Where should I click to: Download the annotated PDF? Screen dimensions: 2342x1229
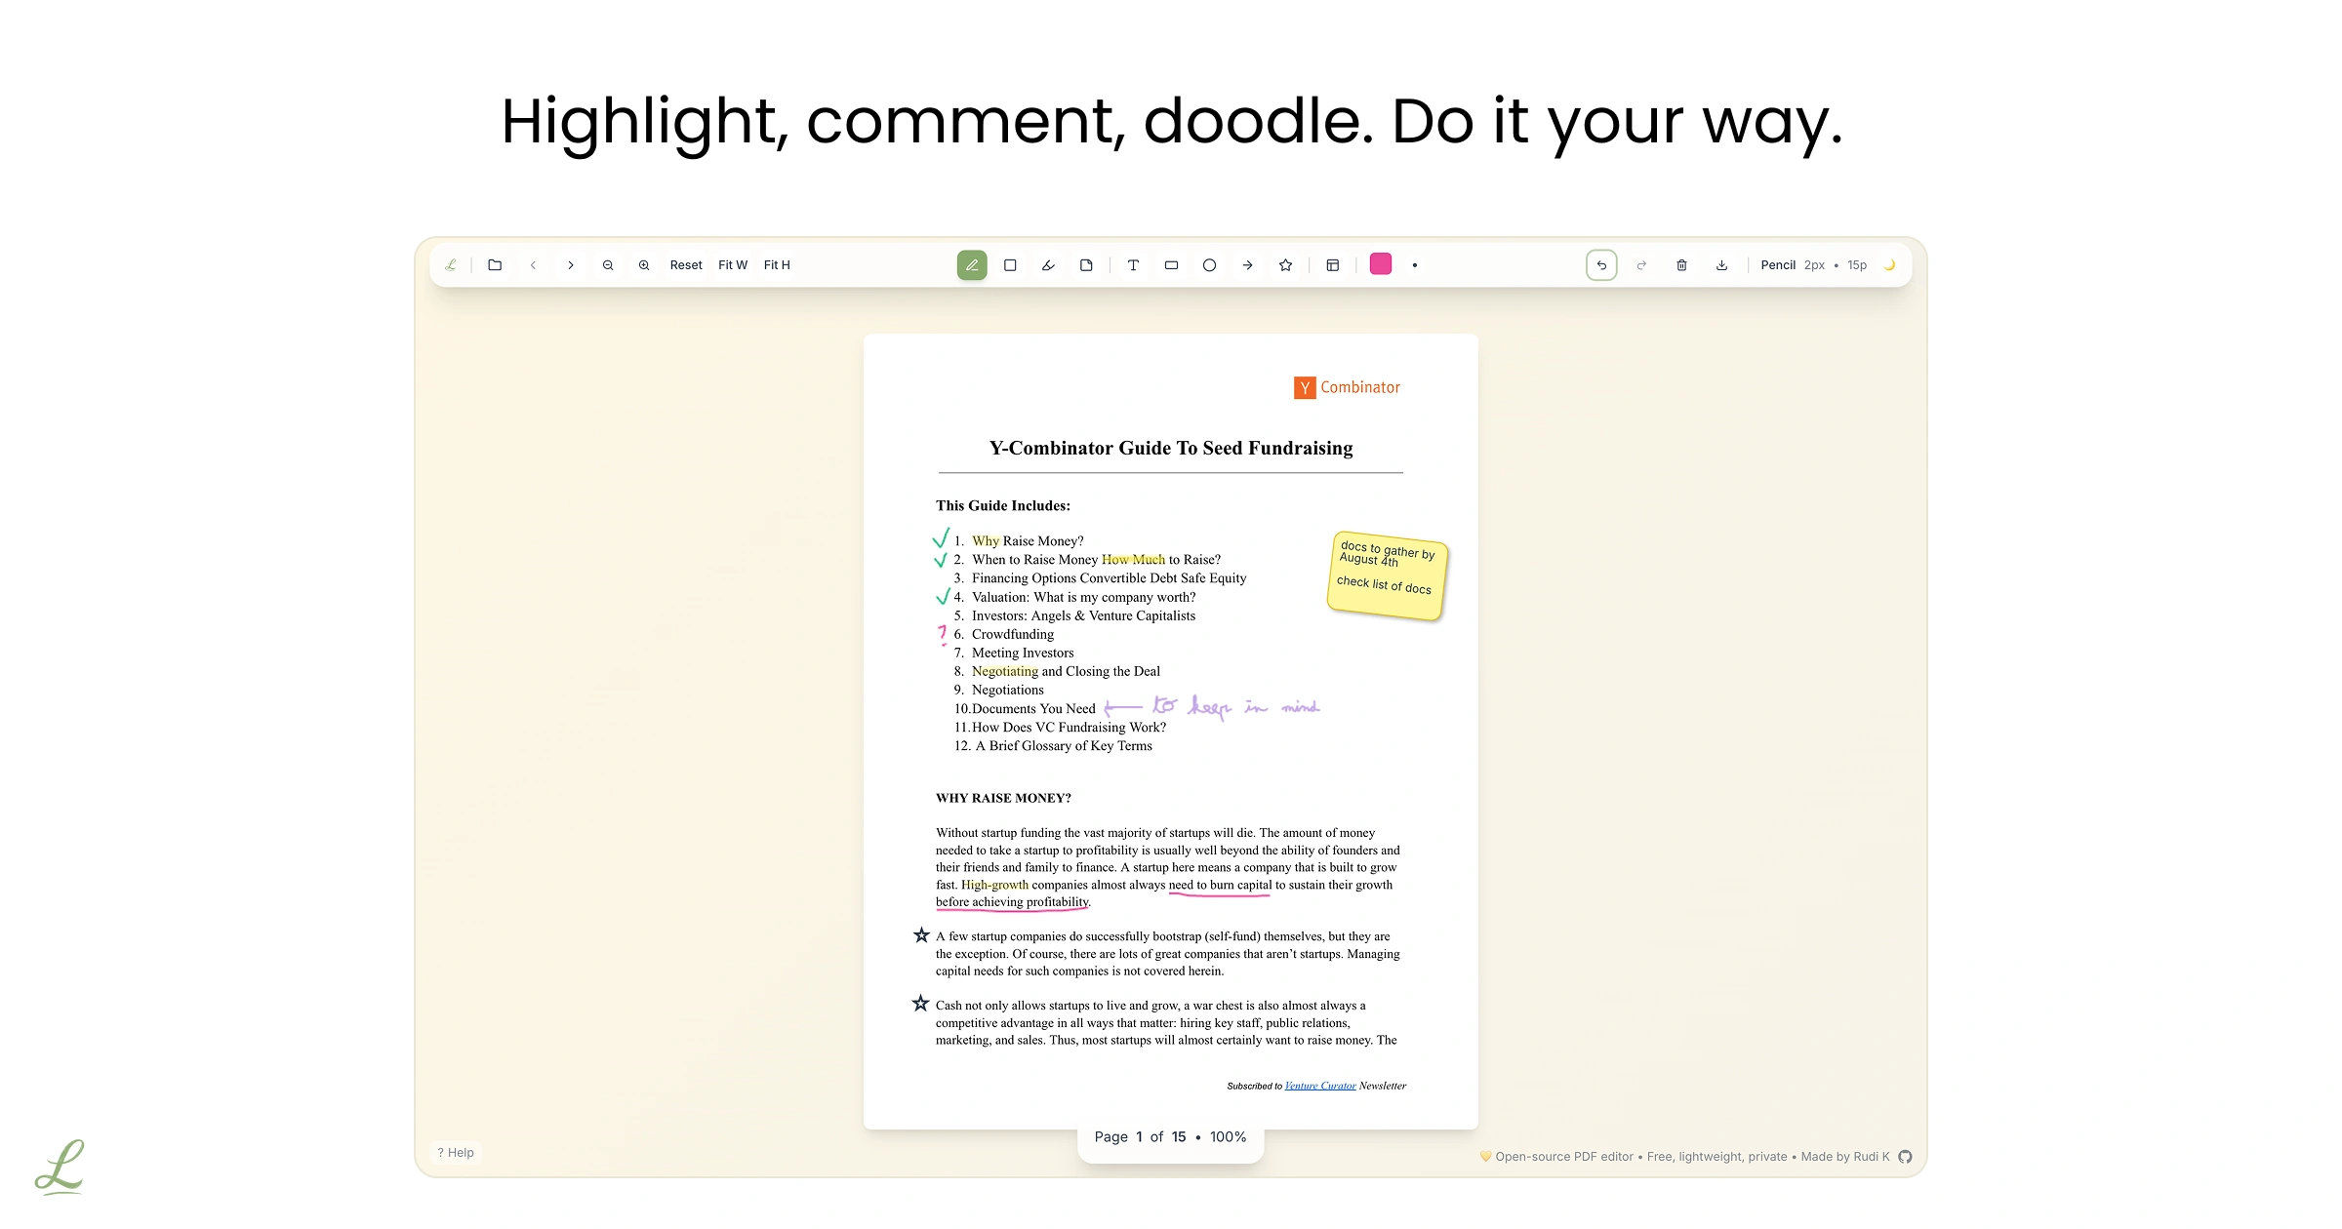1721,265
